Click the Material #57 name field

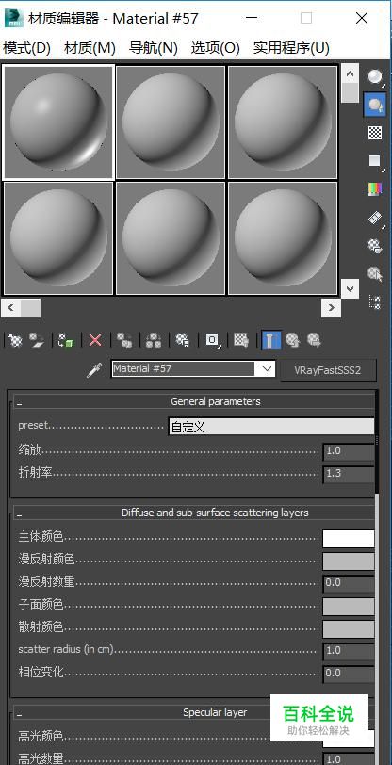[x=184, y=369]
